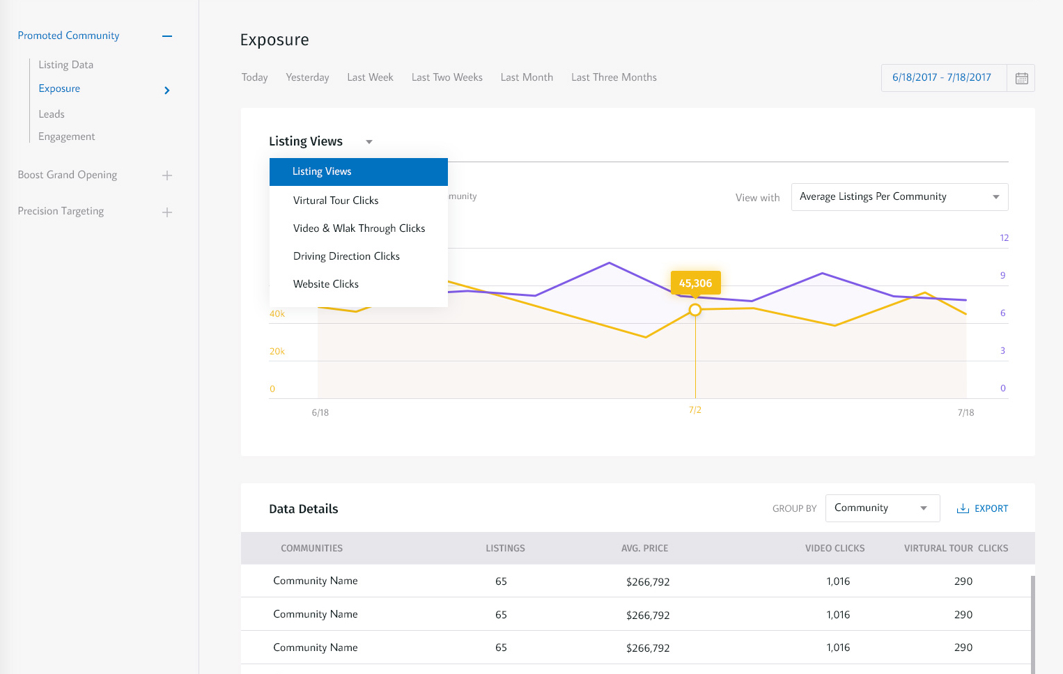Screen dimensions: 1063x674
Task: Click the 6/18/2017 - 7/18/2017 date field
Action: [x=942, y=77]
